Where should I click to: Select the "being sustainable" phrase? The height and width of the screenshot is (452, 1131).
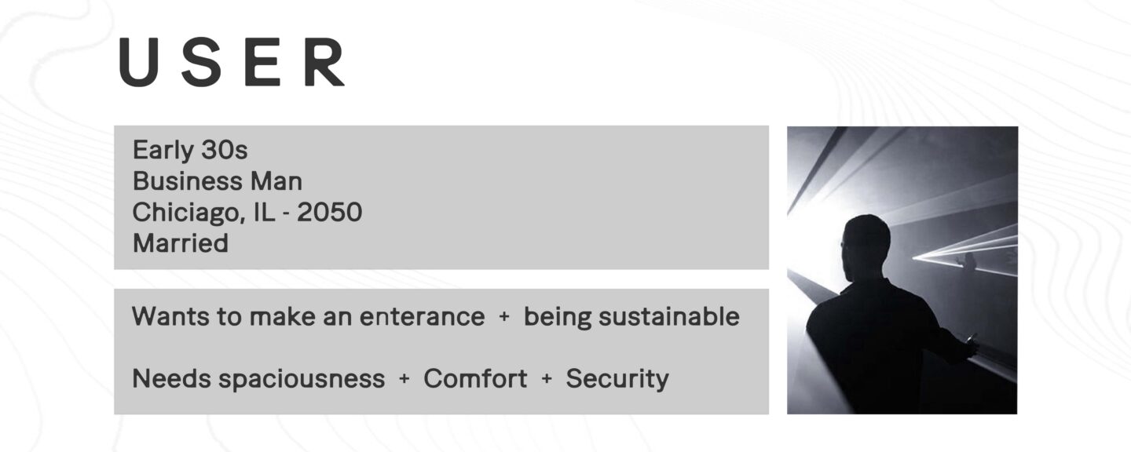(631, 317)
